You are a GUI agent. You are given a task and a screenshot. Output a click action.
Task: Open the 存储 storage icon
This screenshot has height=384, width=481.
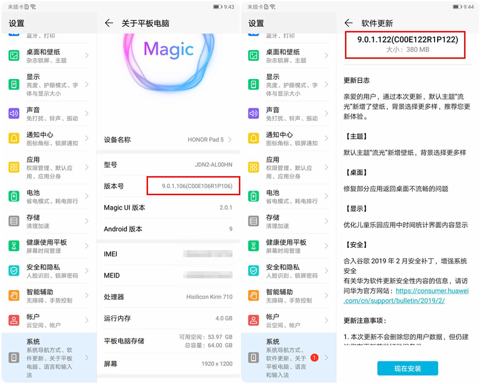14,221
